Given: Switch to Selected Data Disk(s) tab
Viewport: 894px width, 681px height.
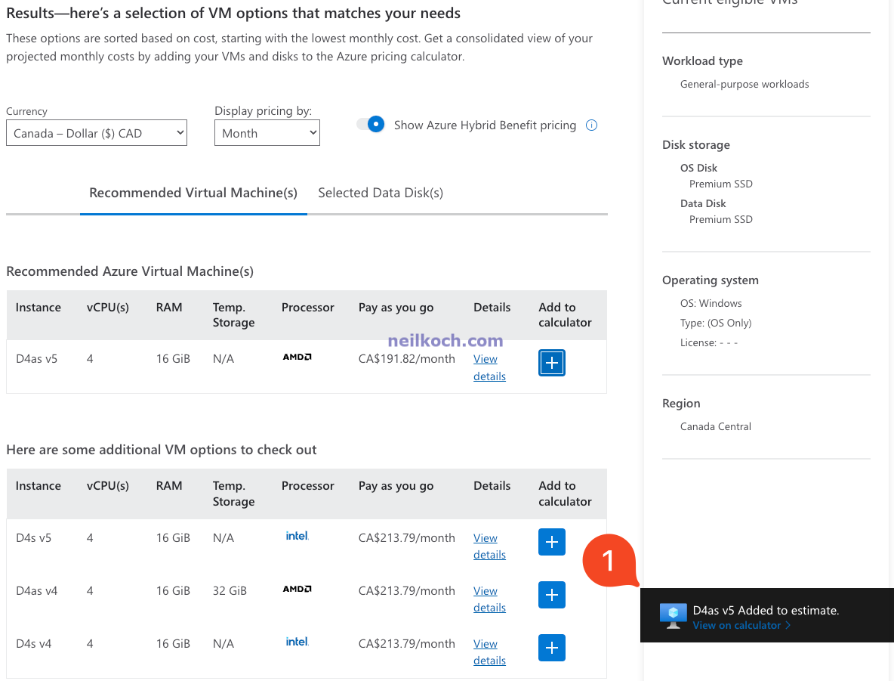Looking at the screenshot, I should point(381,193).
